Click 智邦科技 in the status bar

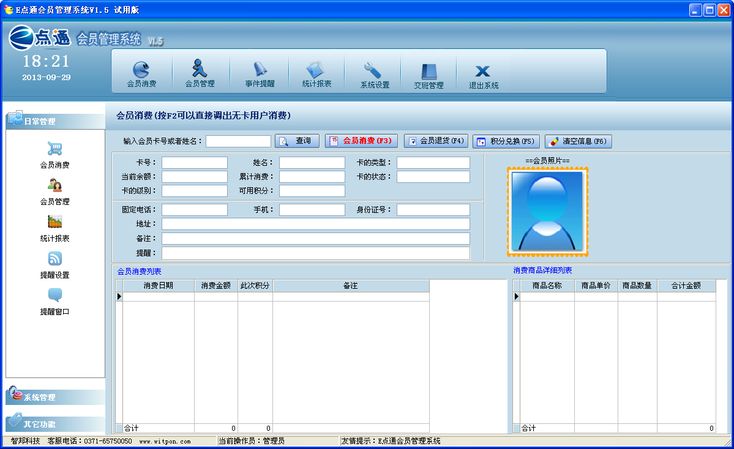pyautogui.click(x=25, y=441)
